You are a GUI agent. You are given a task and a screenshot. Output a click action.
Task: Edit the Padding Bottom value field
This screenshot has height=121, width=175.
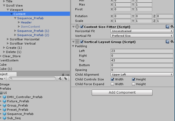[x=142, y=65]
